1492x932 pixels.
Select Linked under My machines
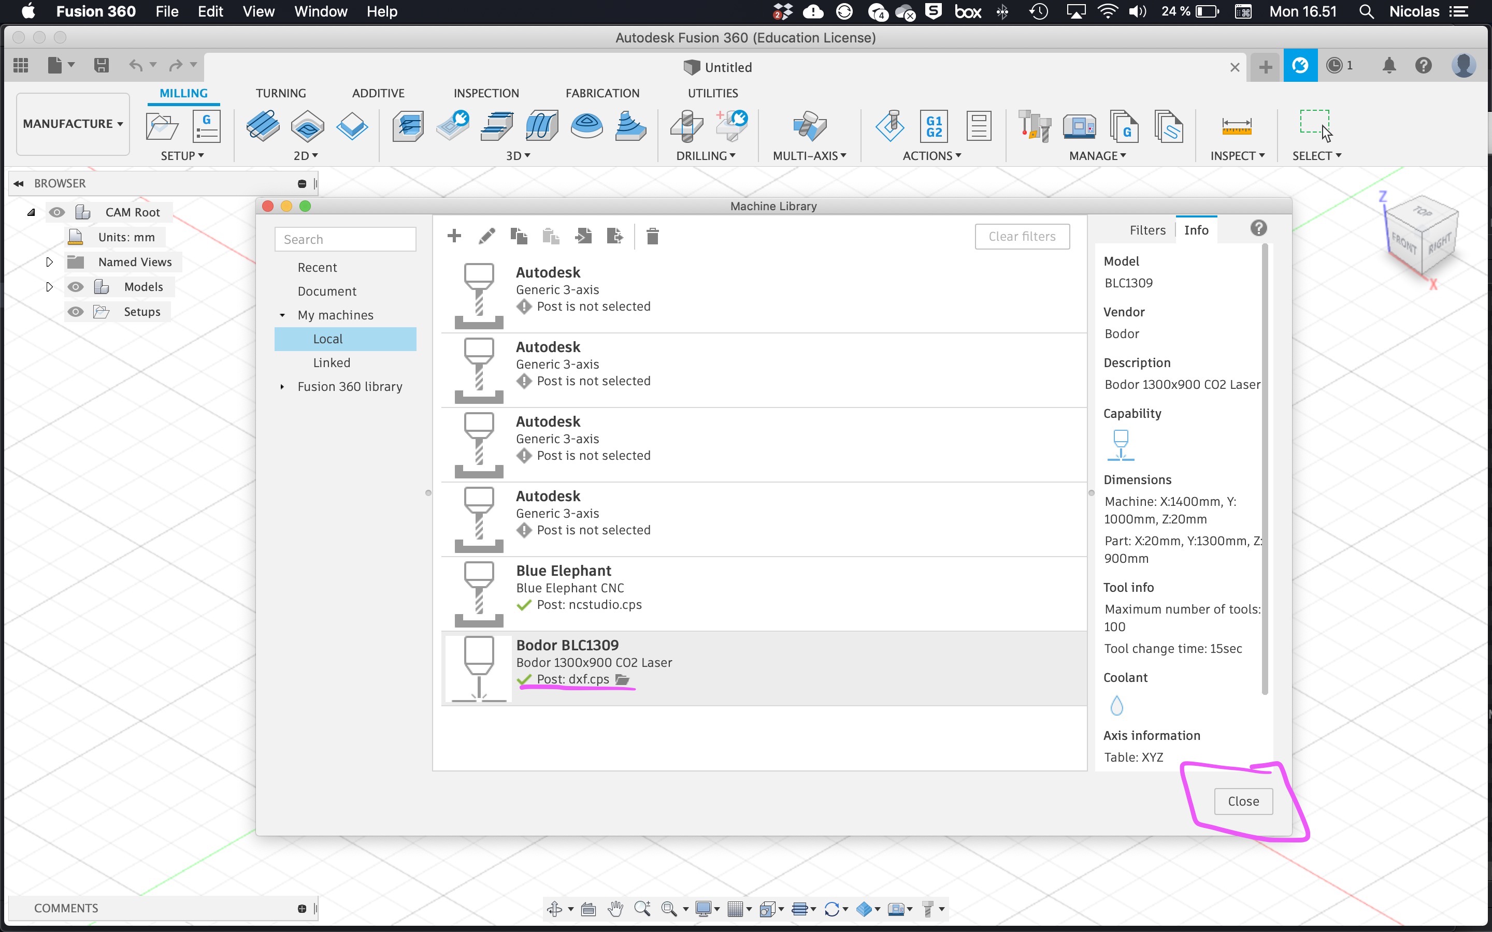331,362
